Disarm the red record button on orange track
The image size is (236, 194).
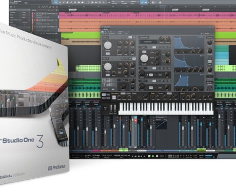point(37,20)
